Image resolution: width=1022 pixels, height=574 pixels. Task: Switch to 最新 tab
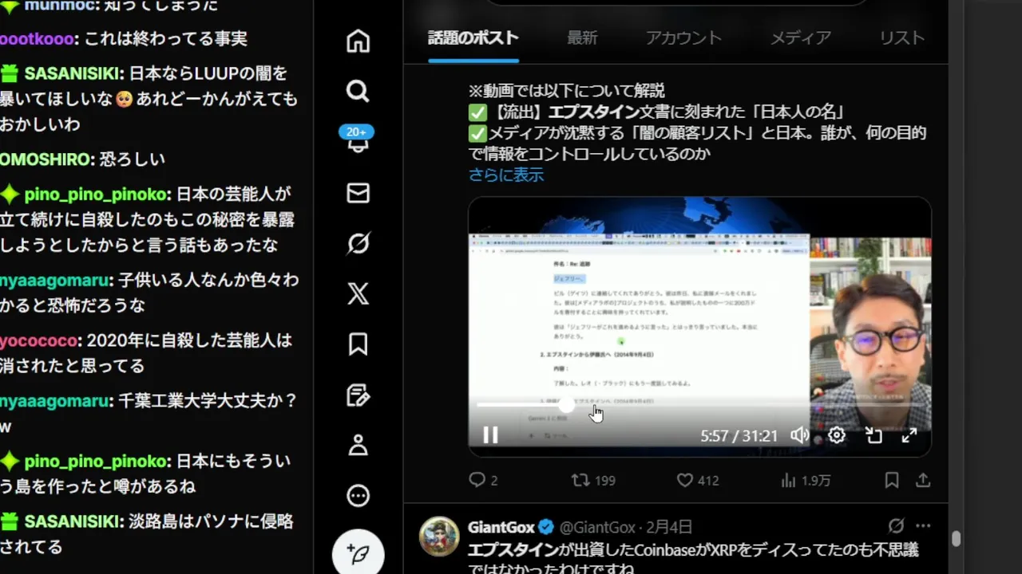(582, 37)
